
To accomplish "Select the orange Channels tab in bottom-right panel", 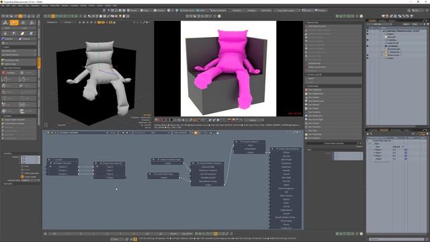I will (384, 130).
